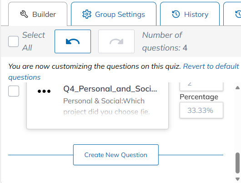241x183 pixels.
Task: Click the Create New Question button
Action: tap(116, 155)
